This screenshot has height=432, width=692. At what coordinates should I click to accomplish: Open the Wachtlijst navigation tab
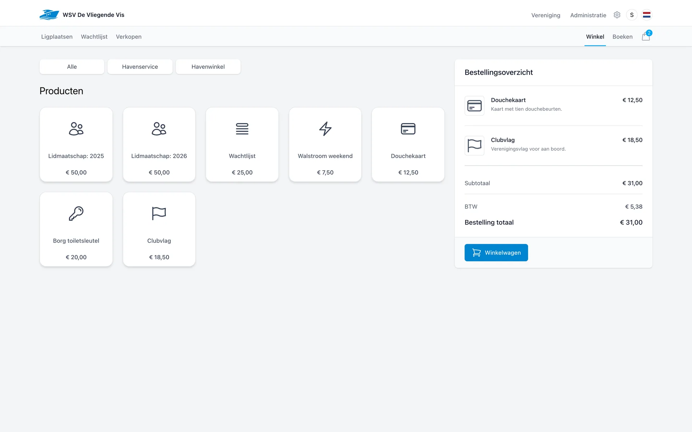point(94,37)
